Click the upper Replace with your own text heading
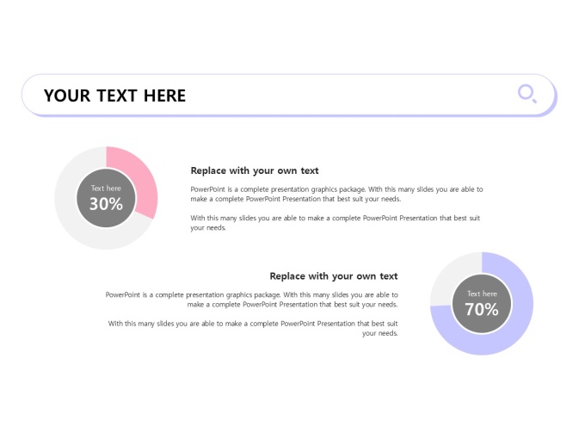Screen dimensions: 585x439 pyautogui.click(x=255, y=170)
